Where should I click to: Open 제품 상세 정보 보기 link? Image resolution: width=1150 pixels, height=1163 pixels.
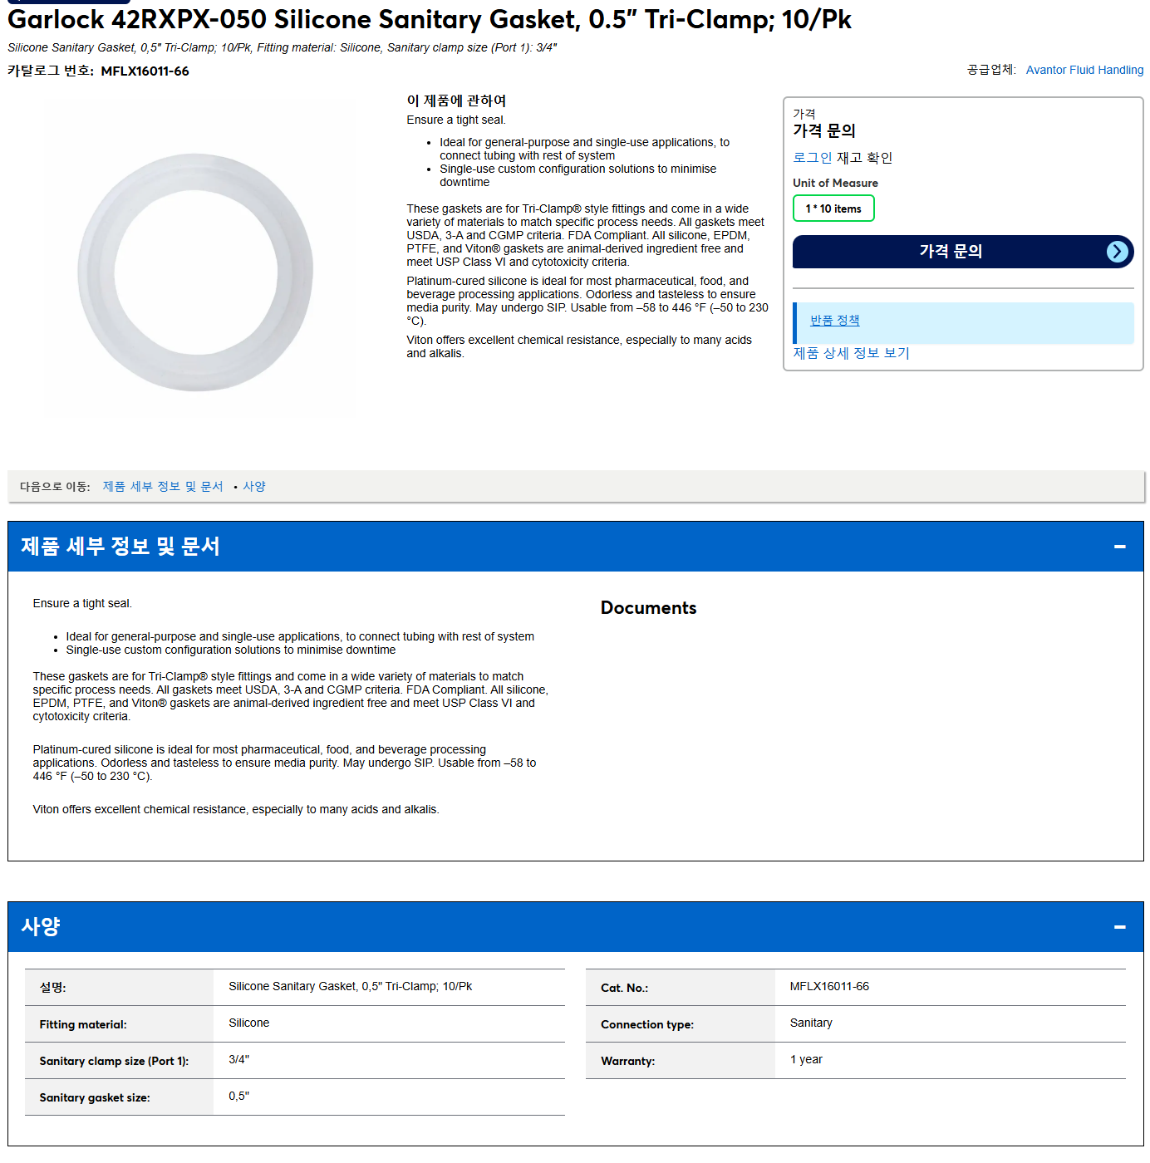coord(851,353)
